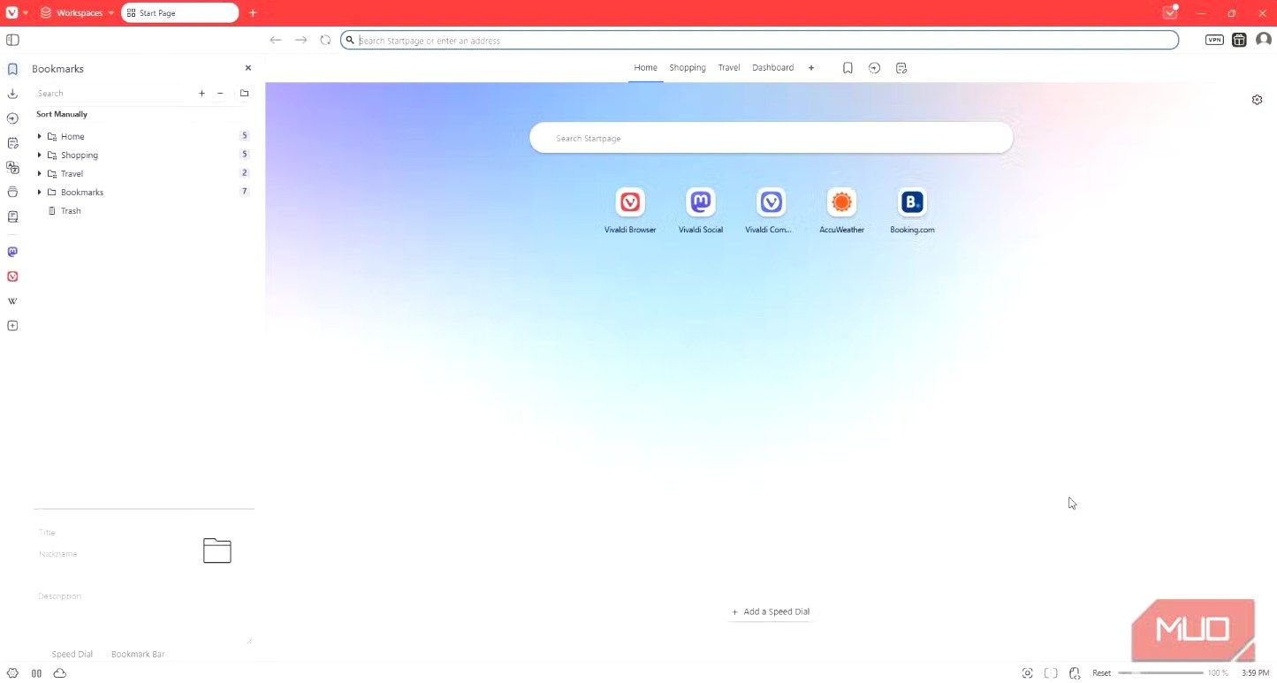Select the Start Page tab
The image size is (1277, 683).
[x=179, y=13]
